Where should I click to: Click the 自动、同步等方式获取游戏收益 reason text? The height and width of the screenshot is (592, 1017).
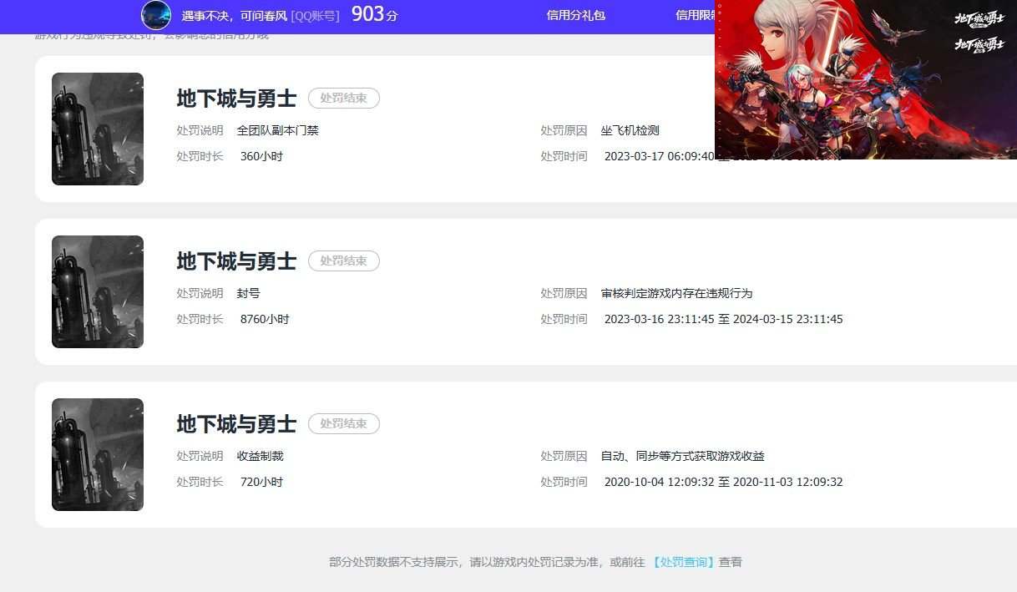click(x=683, y=456)
